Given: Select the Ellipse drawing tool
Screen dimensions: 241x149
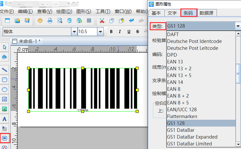Looking at the screenshot, I should (x=5, y=89).
